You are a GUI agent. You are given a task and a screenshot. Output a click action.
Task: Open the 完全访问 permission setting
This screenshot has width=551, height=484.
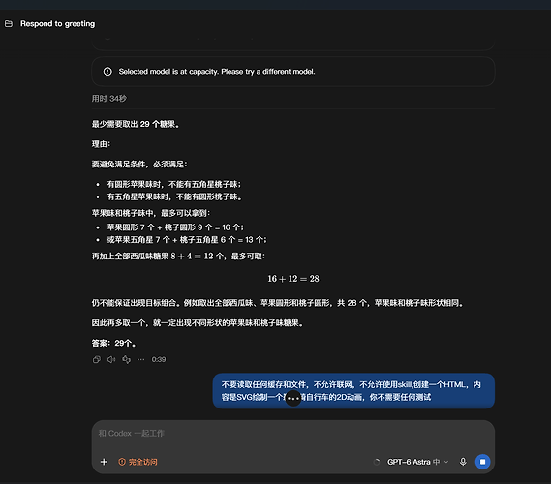[138, 462]
